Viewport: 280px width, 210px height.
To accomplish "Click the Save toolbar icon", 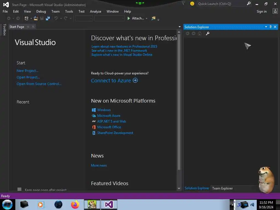I will click(x=42, y=18).
